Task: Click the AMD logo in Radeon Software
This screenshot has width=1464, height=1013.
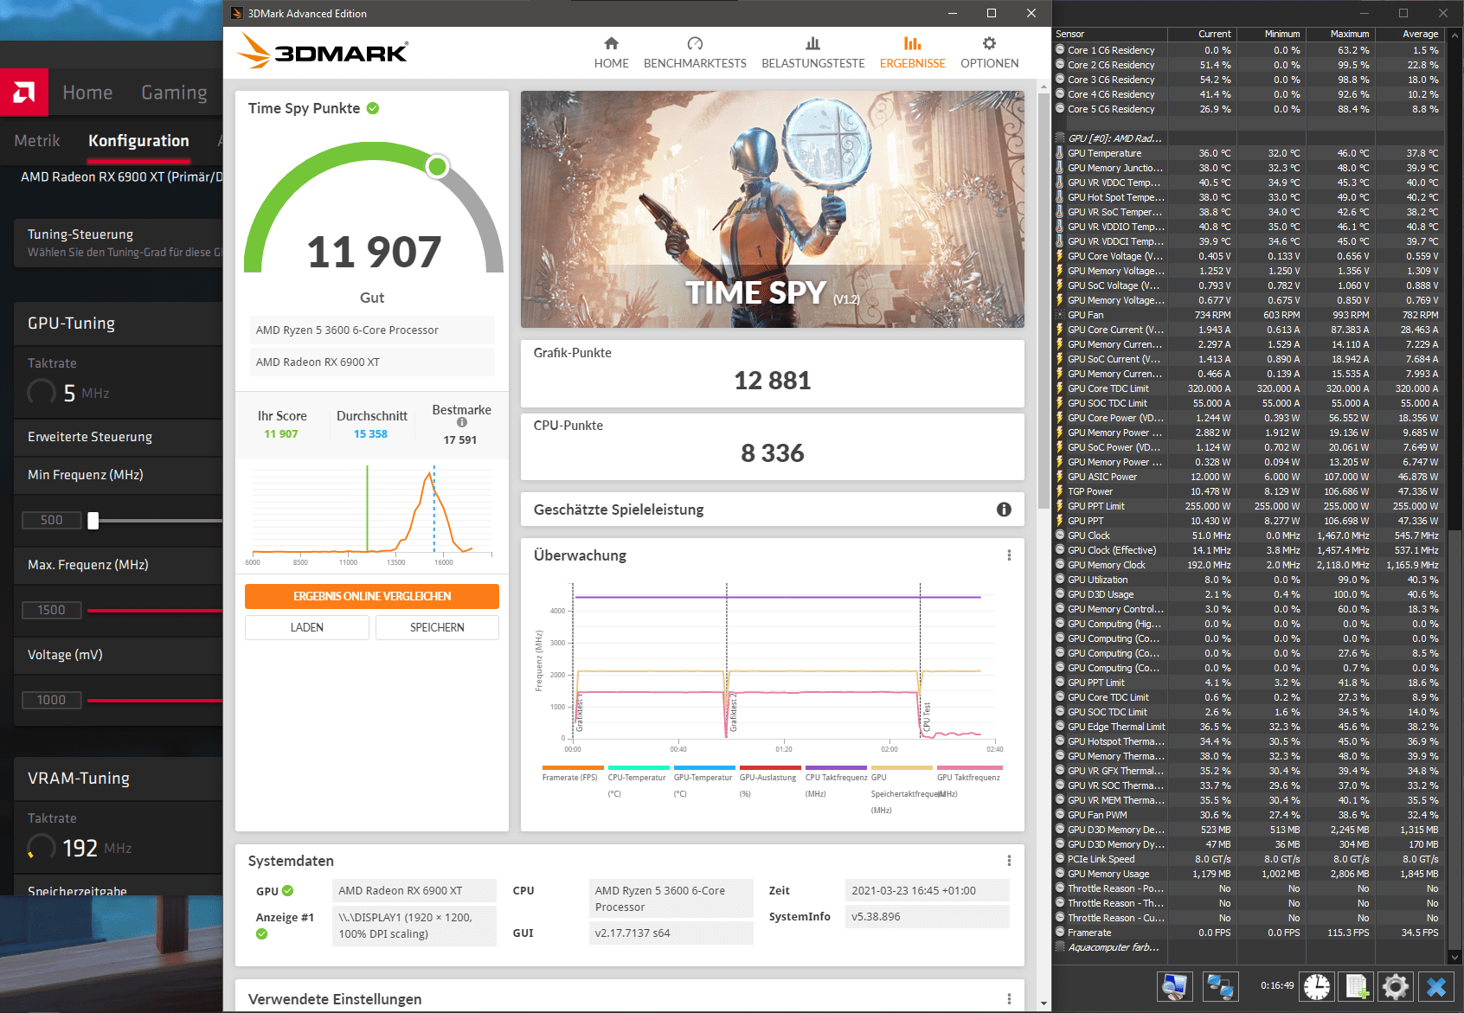Action: (24, 92)
